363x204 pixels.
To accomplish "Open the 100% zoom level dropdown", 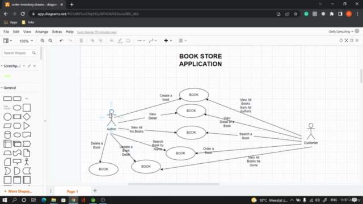I will point(26,41).
